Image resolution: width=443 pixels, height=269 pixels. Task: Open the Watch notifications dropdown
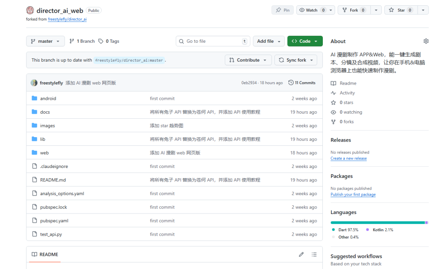315,10
